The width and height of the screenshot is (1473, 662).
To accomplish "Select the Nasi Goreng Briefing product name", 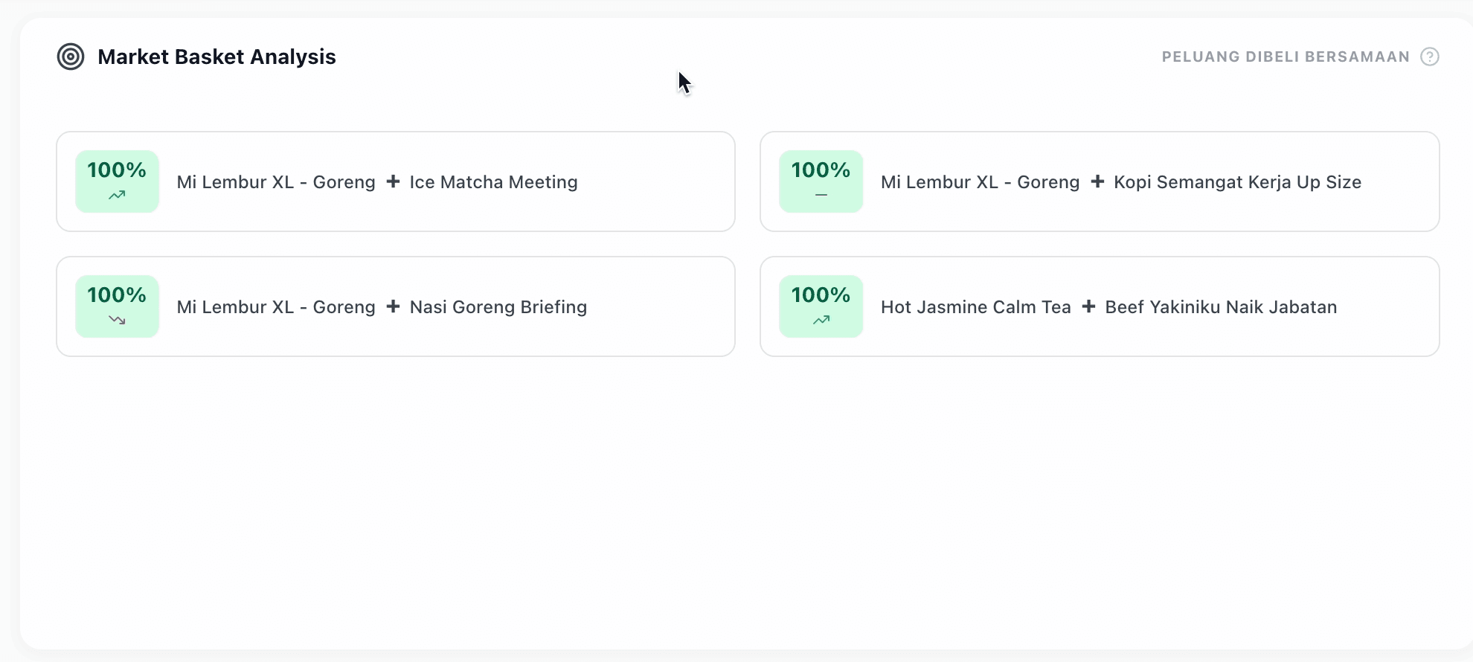I will click(498, 307).
